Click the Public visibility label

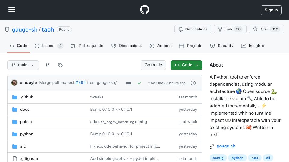point(64,29)
